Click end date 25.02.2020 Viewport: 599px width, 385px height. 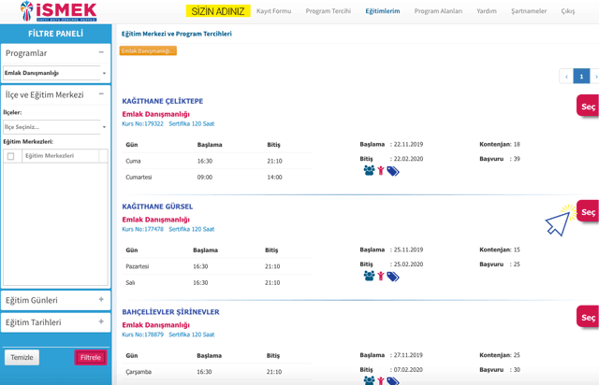[408, 264]
